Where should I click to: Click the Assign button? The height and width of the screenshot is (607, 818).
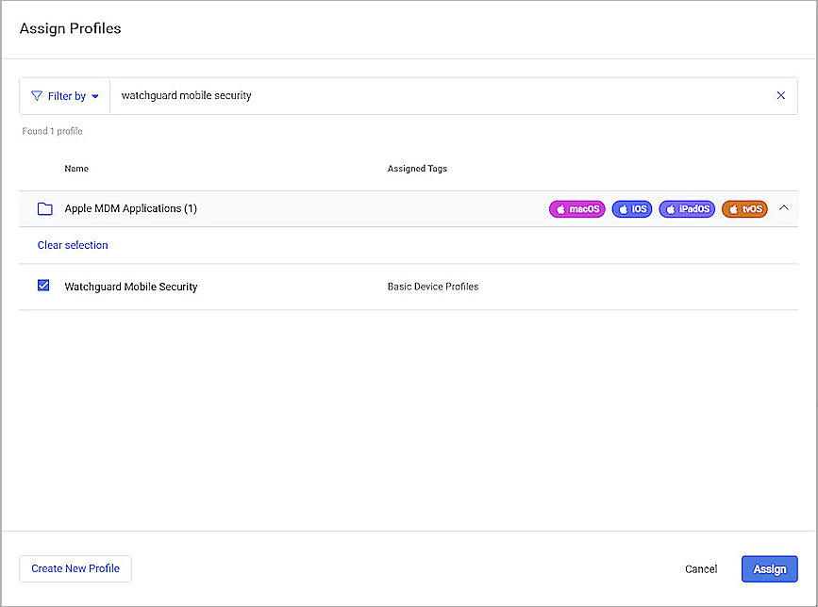769,568
